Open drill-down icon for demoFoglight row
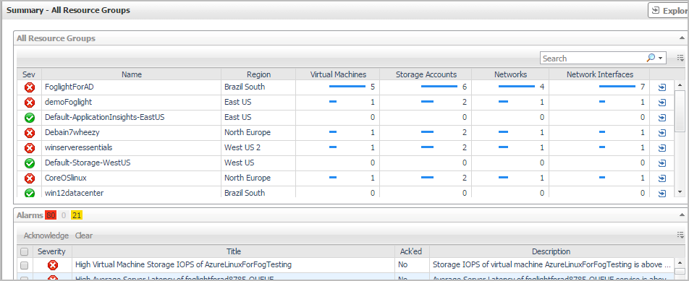Viewport: 689px width, 281px height. [x=661, y=103]
